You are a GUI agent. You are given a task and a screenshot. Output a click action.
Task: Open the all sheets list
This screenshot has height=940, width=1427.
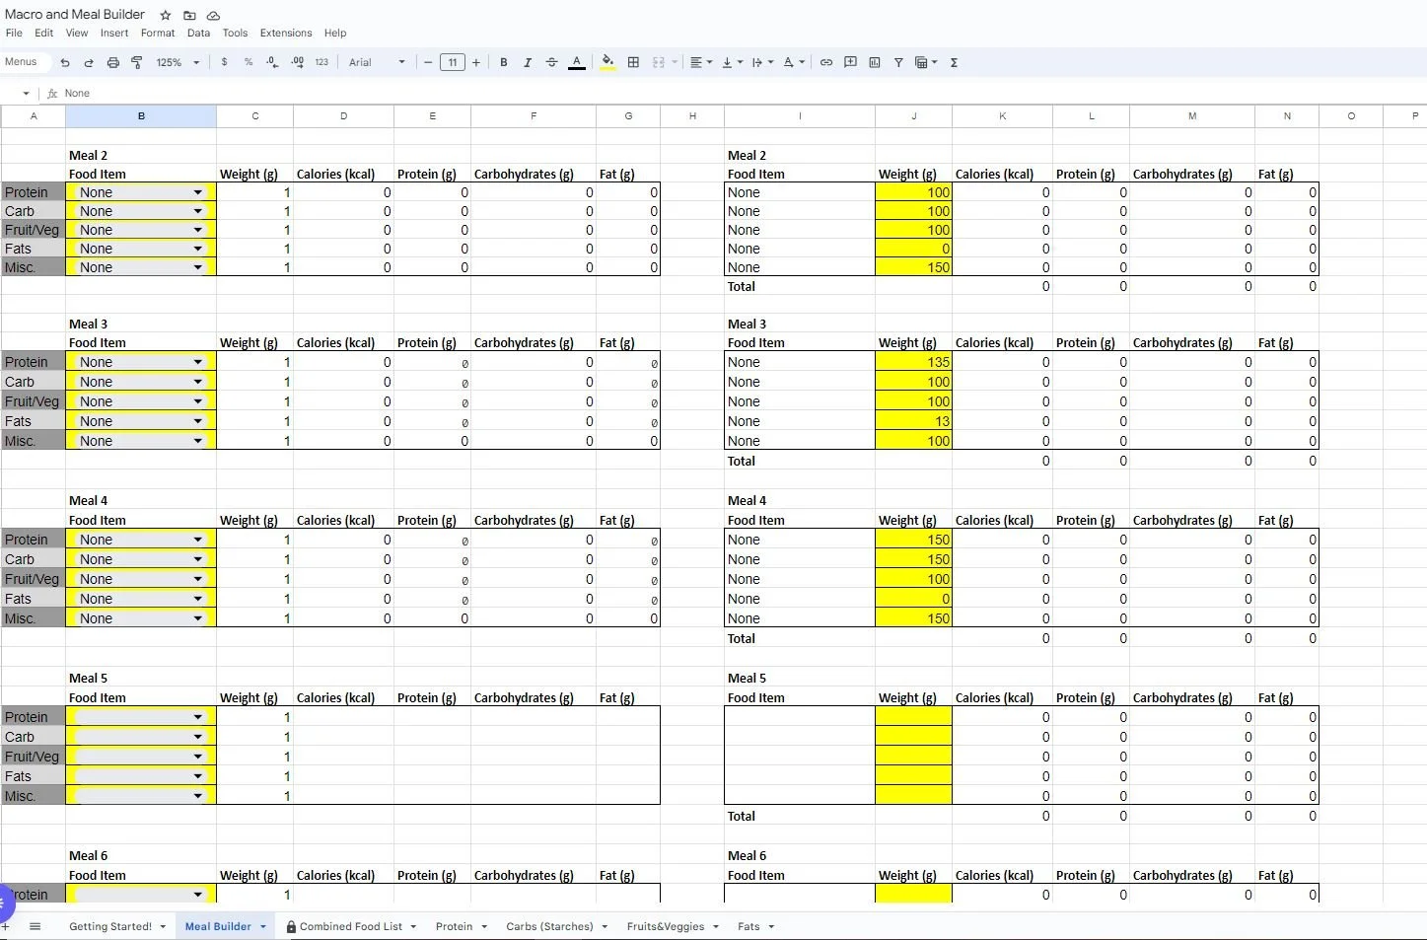click(x=36, y=926)
